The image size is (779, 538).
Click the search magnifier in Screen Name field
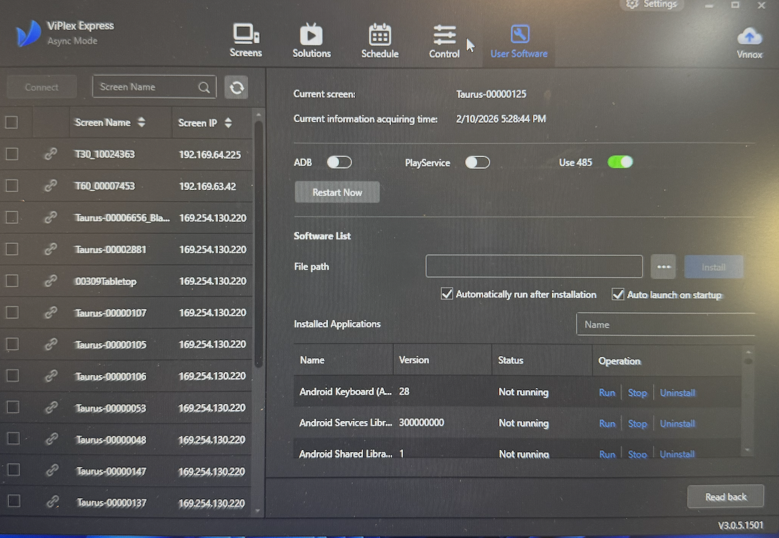point(204,88)
